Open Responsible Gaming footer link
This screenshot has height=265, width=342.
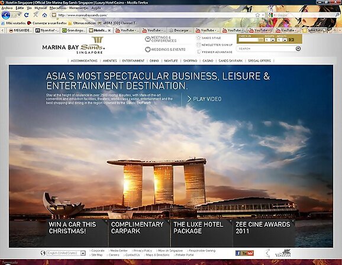click(x=202, y=251)
